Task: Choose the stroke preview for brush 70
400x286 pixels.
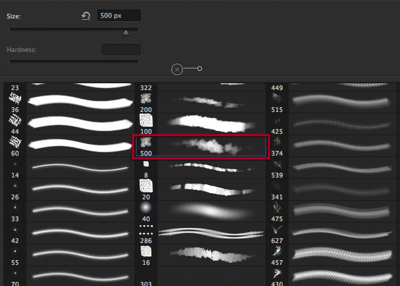Action: tap(81, 276)
